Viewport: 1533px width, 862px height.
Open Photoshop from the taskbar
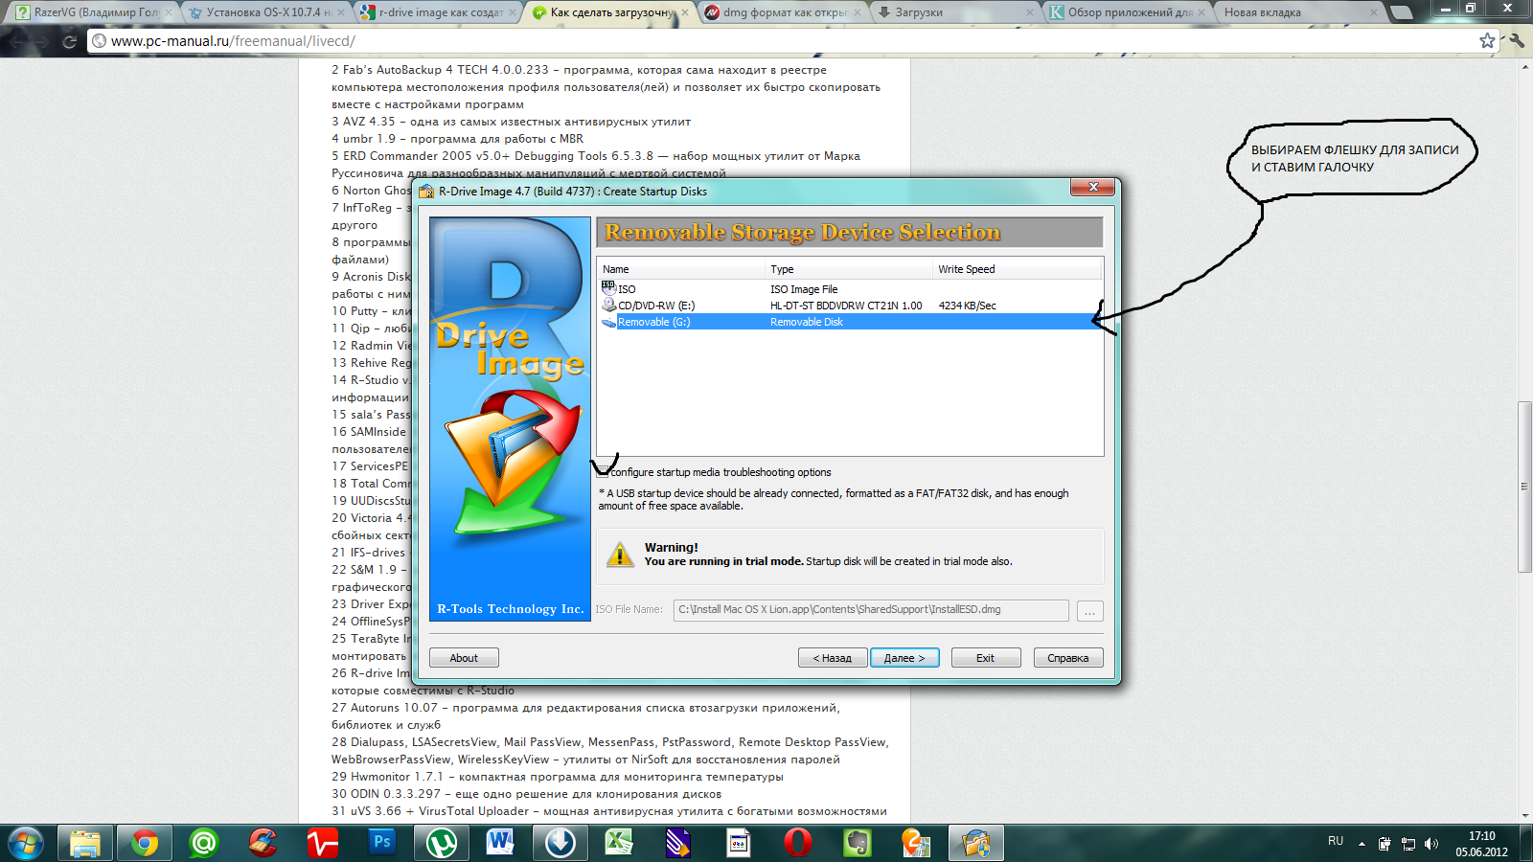click(x=381, y=843)
